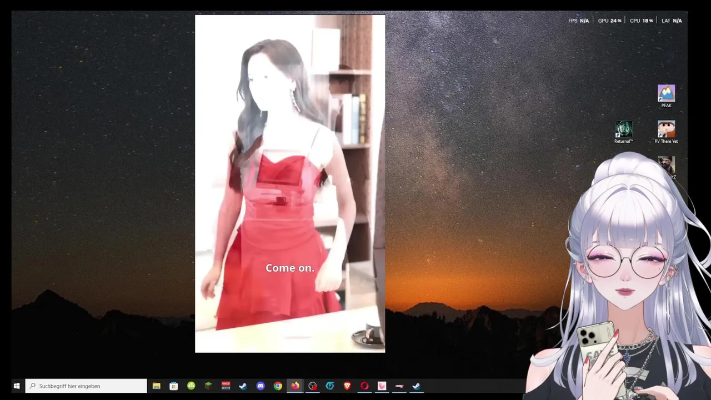Select the RV There Yet desktop shortcut
The image size is (711, 400).
click(x=666, y=132)
